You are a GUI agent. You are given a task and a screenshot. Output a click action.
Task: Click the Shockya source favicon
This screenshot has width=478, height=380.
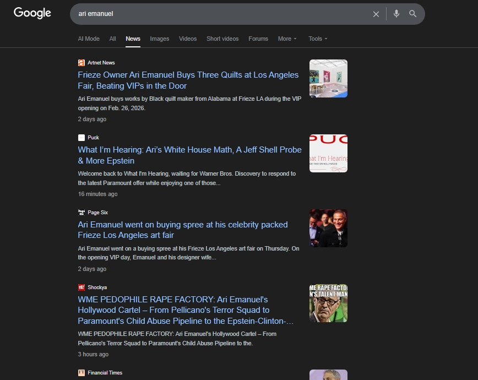pos(82,287)
